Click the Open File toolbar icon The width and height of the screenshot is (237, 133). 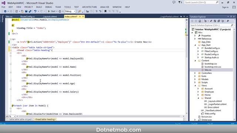[22, 11]
